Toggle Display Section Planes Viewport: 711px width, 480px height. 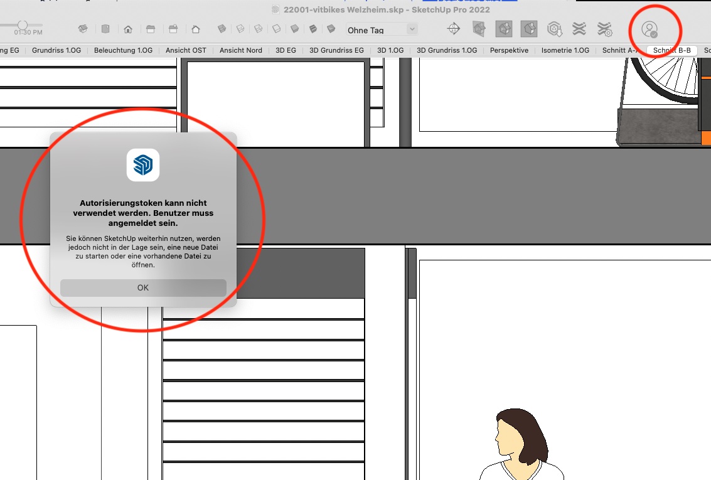[479, 29]
